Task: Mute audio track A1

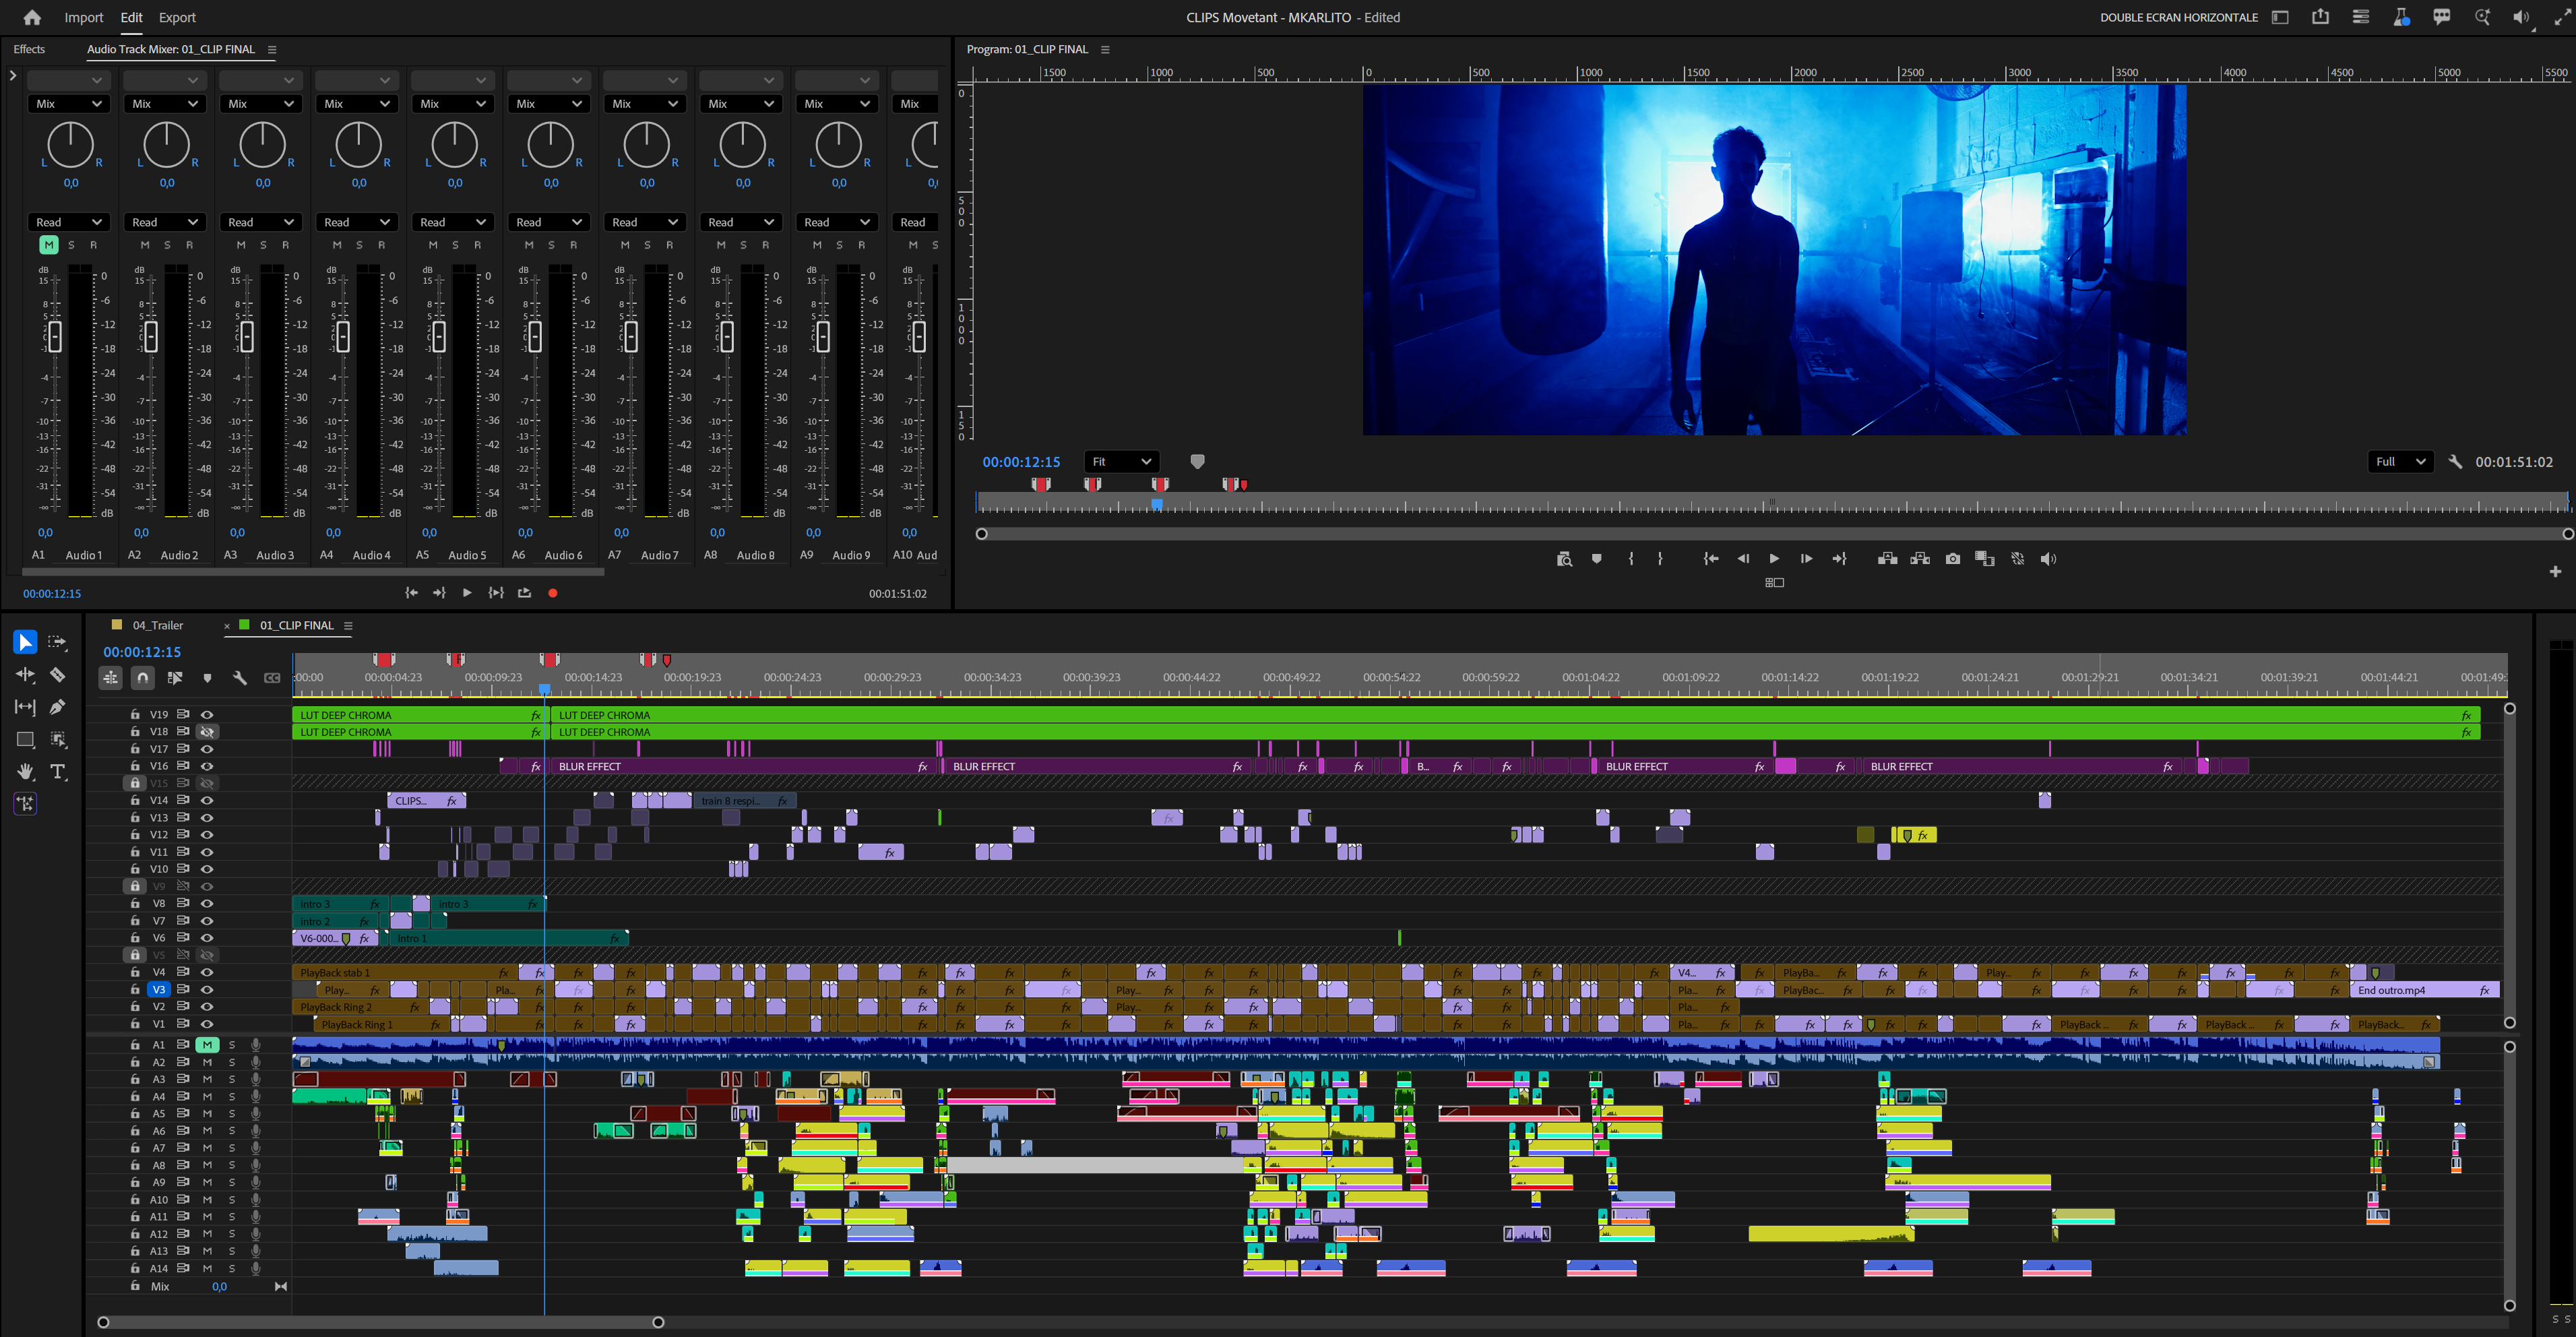Action: (x=207, y=1044)
